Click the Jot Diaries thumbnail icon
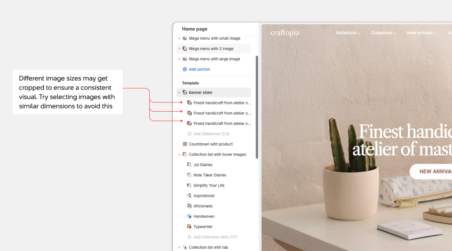The width and height of the screenshot is (452, 251). click(x=189, y=165)
